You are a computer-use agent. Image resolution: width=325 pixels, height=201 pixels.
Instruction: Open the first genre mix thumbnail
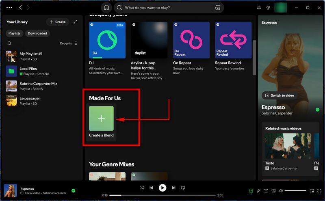tap(107, 176)
